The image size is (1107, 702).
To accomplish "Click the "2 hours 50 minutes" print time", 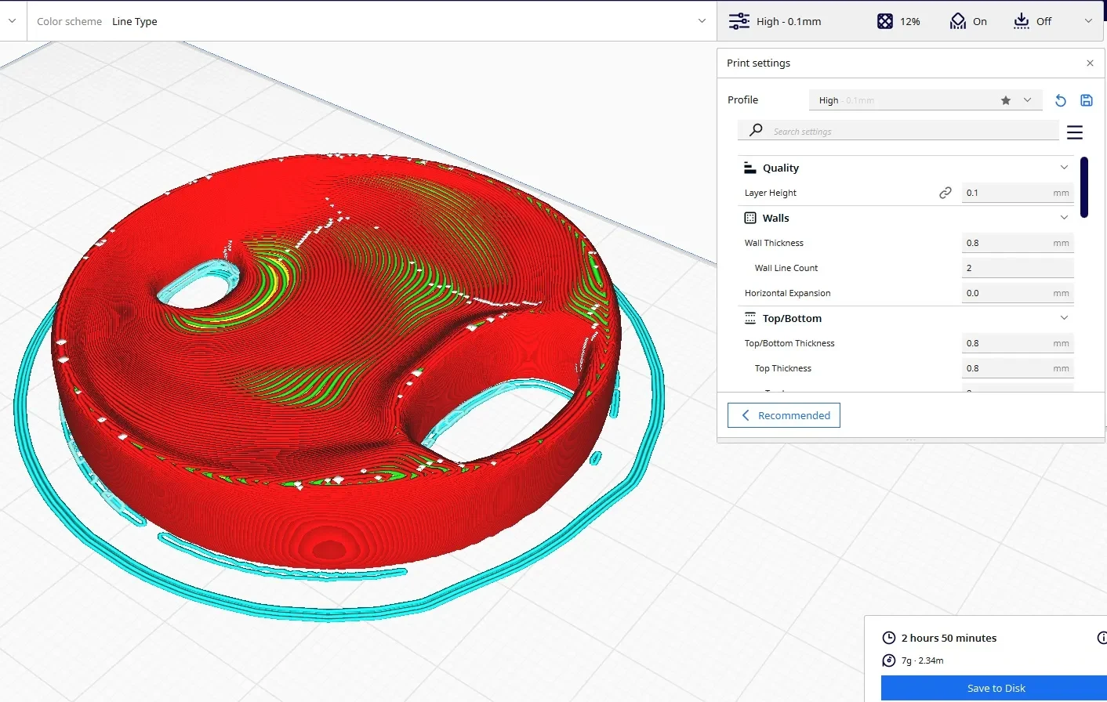I will (x=949, y=638).
